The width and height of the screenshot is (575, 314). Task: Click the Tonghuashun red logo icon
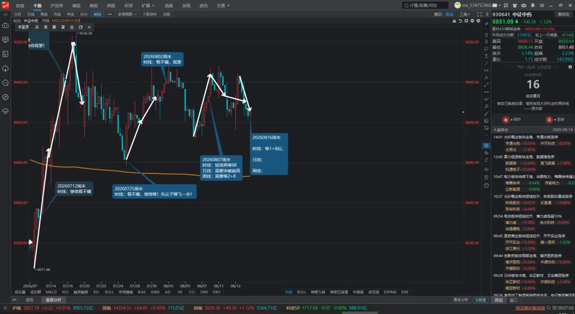(x=5, y=5)
